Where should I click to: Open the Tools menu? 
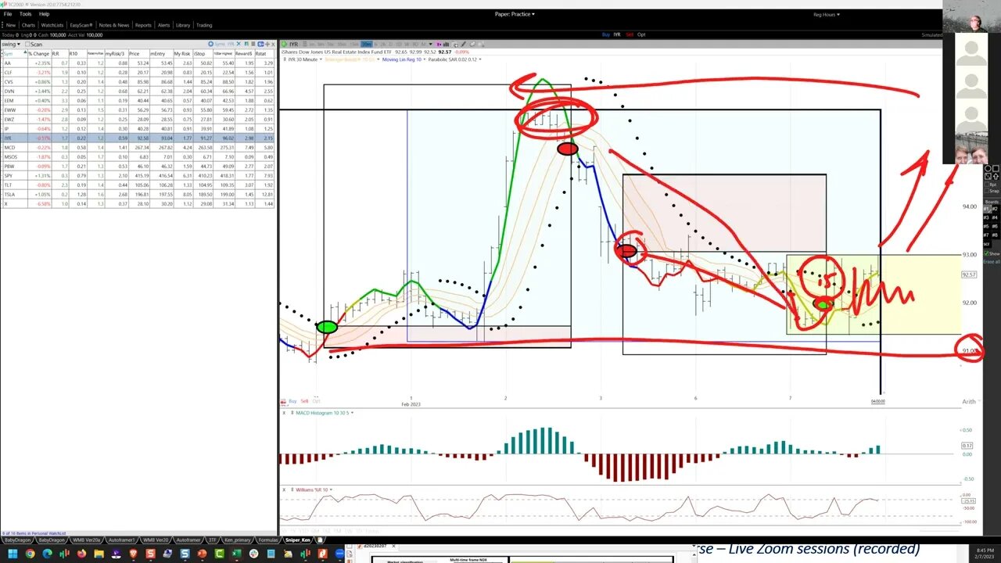pyautogui.click(x=26, y=14)
